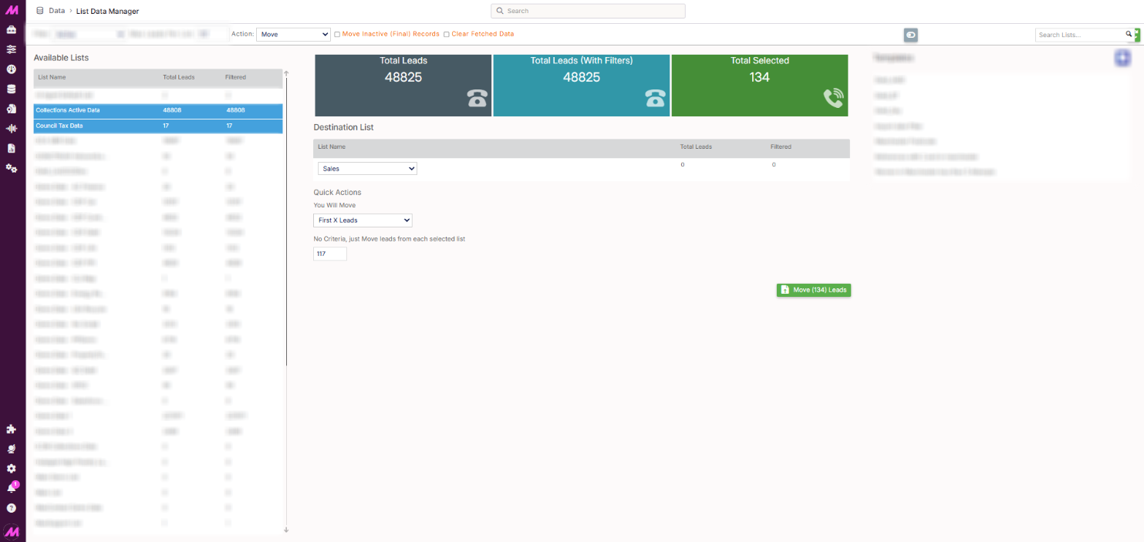Click the Total Leads (With Filters) card

[x=582, y=86]
